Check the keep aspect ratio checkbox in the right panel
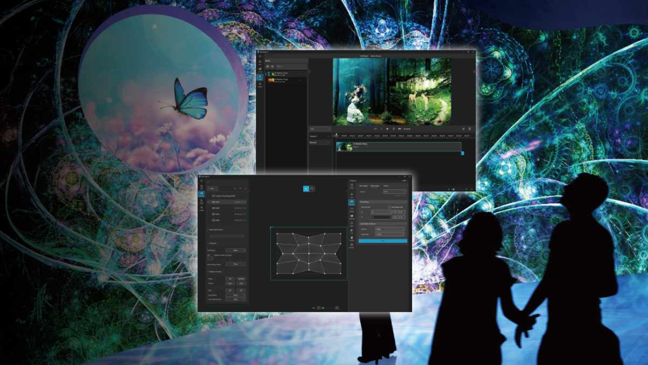Screen dimensions: 648x365 (390, 207)
